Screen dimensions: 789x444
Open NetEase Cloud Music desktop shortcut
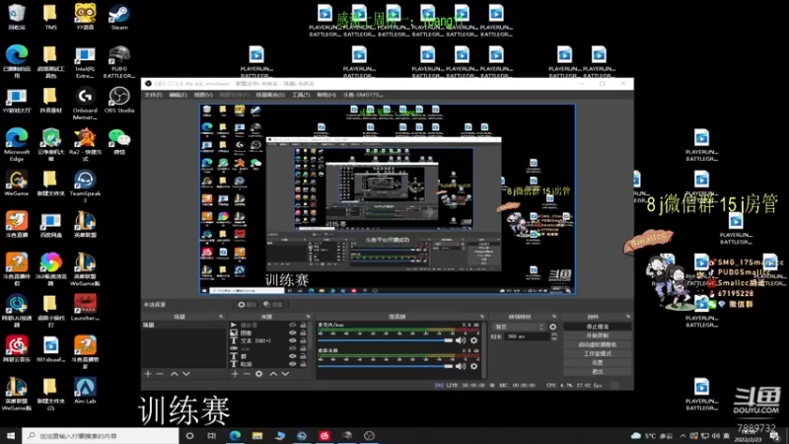point(17,349)
